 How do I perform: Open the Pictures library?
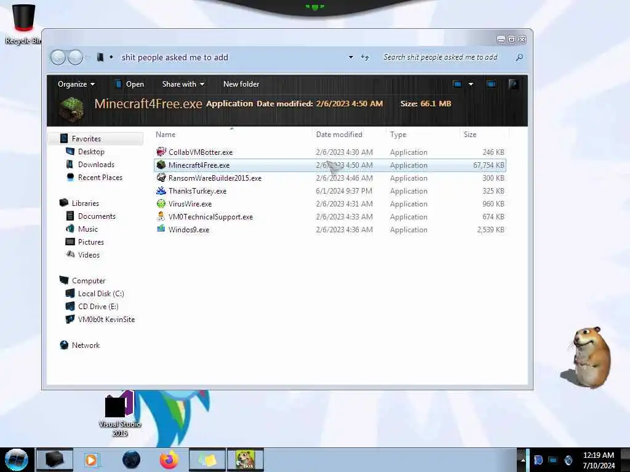91,242
